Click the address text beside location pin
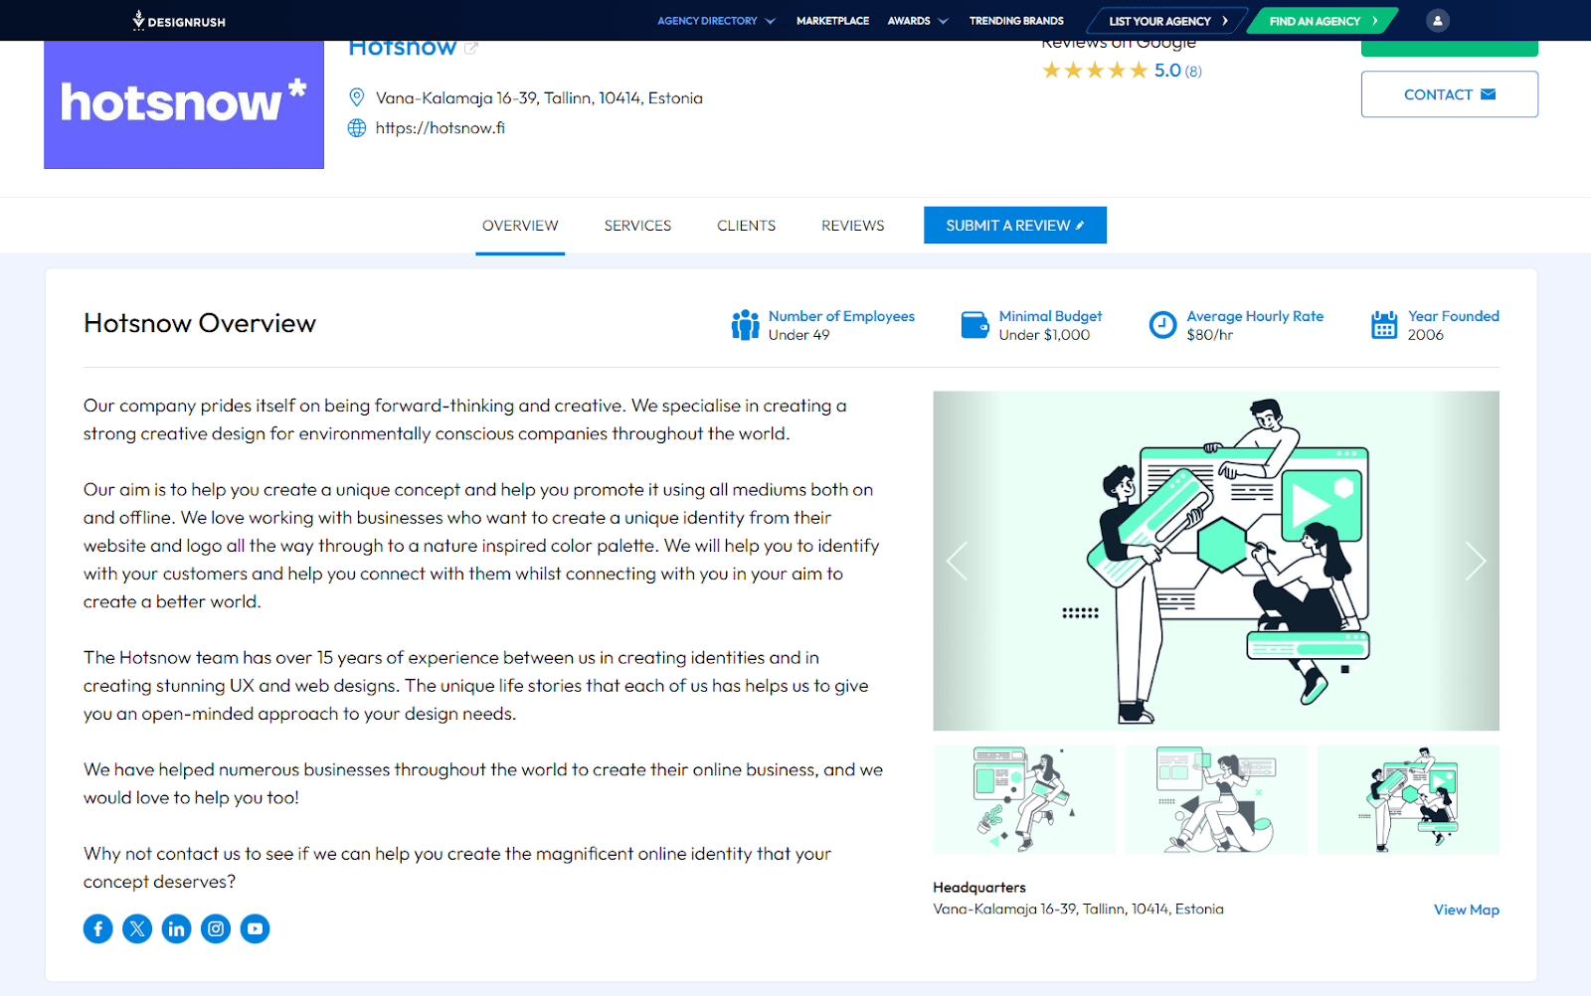This screenshot has width=1591, height=996. click(x=539, y=97)
